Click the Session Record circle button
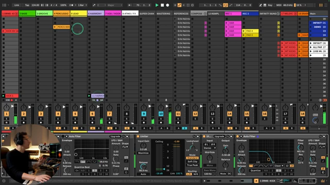330x185 pixels. tap(192, 5)
